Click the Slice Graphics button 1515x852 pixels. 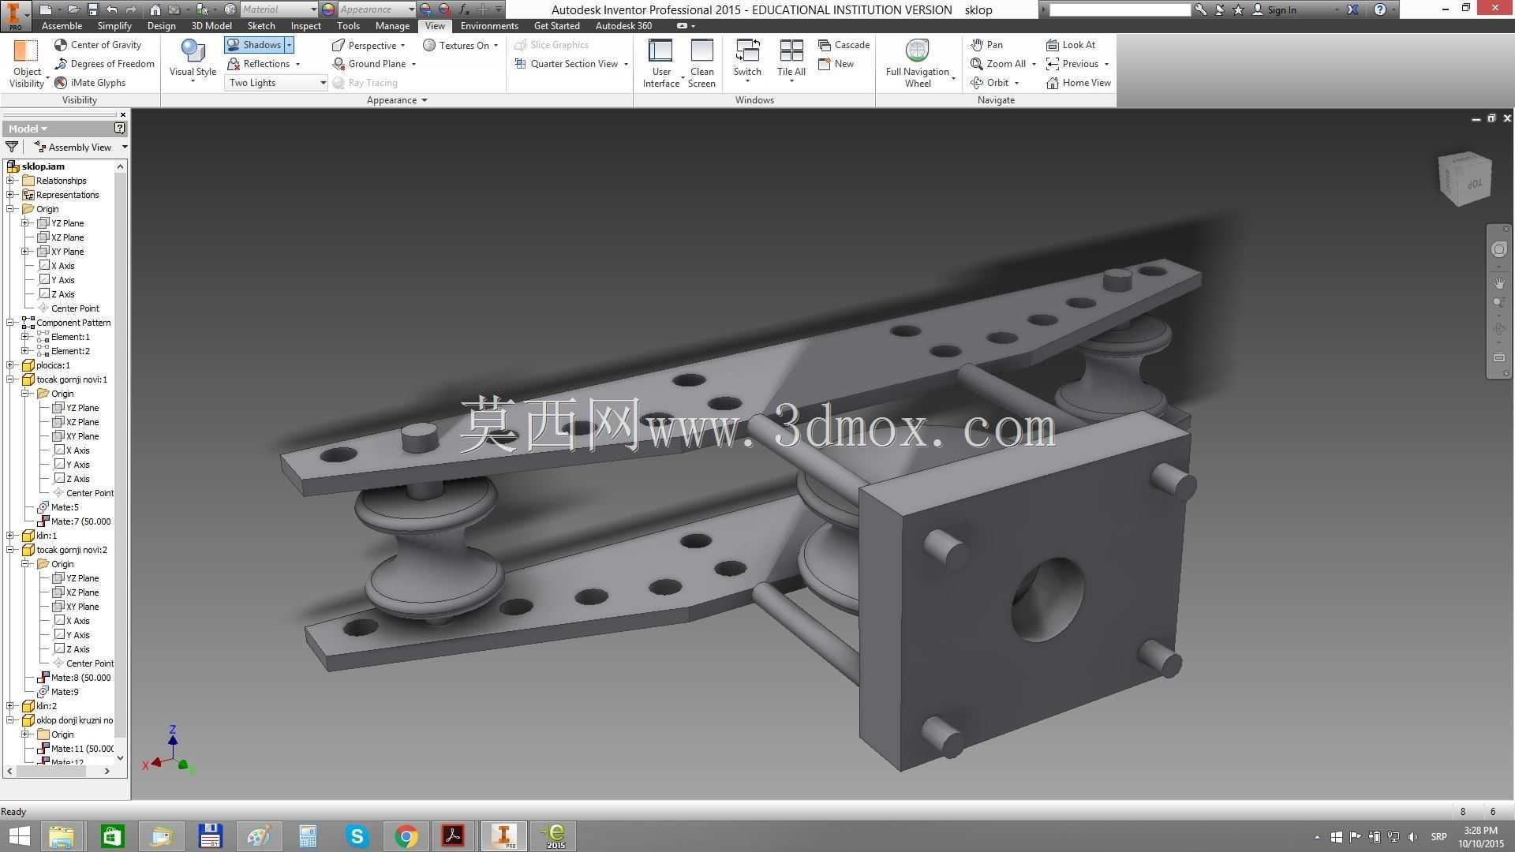(552, 45)
